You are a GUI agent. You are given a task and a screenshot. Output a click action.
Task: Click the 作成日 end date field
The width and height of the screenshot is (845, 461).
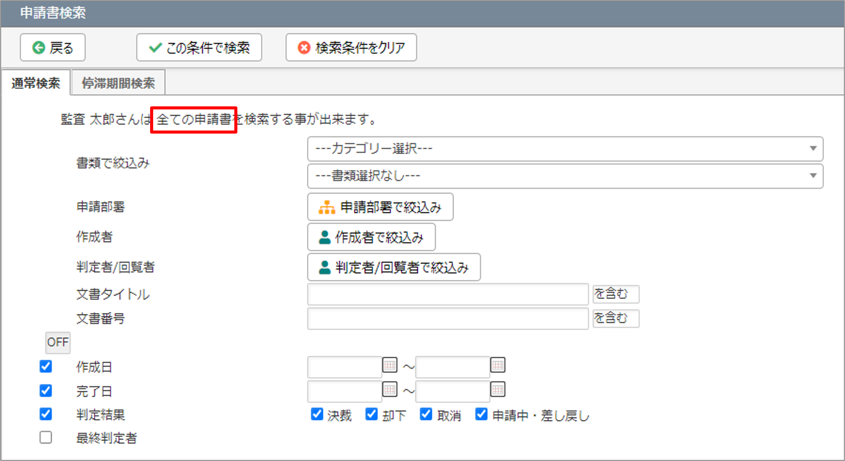tap(453, 367)
